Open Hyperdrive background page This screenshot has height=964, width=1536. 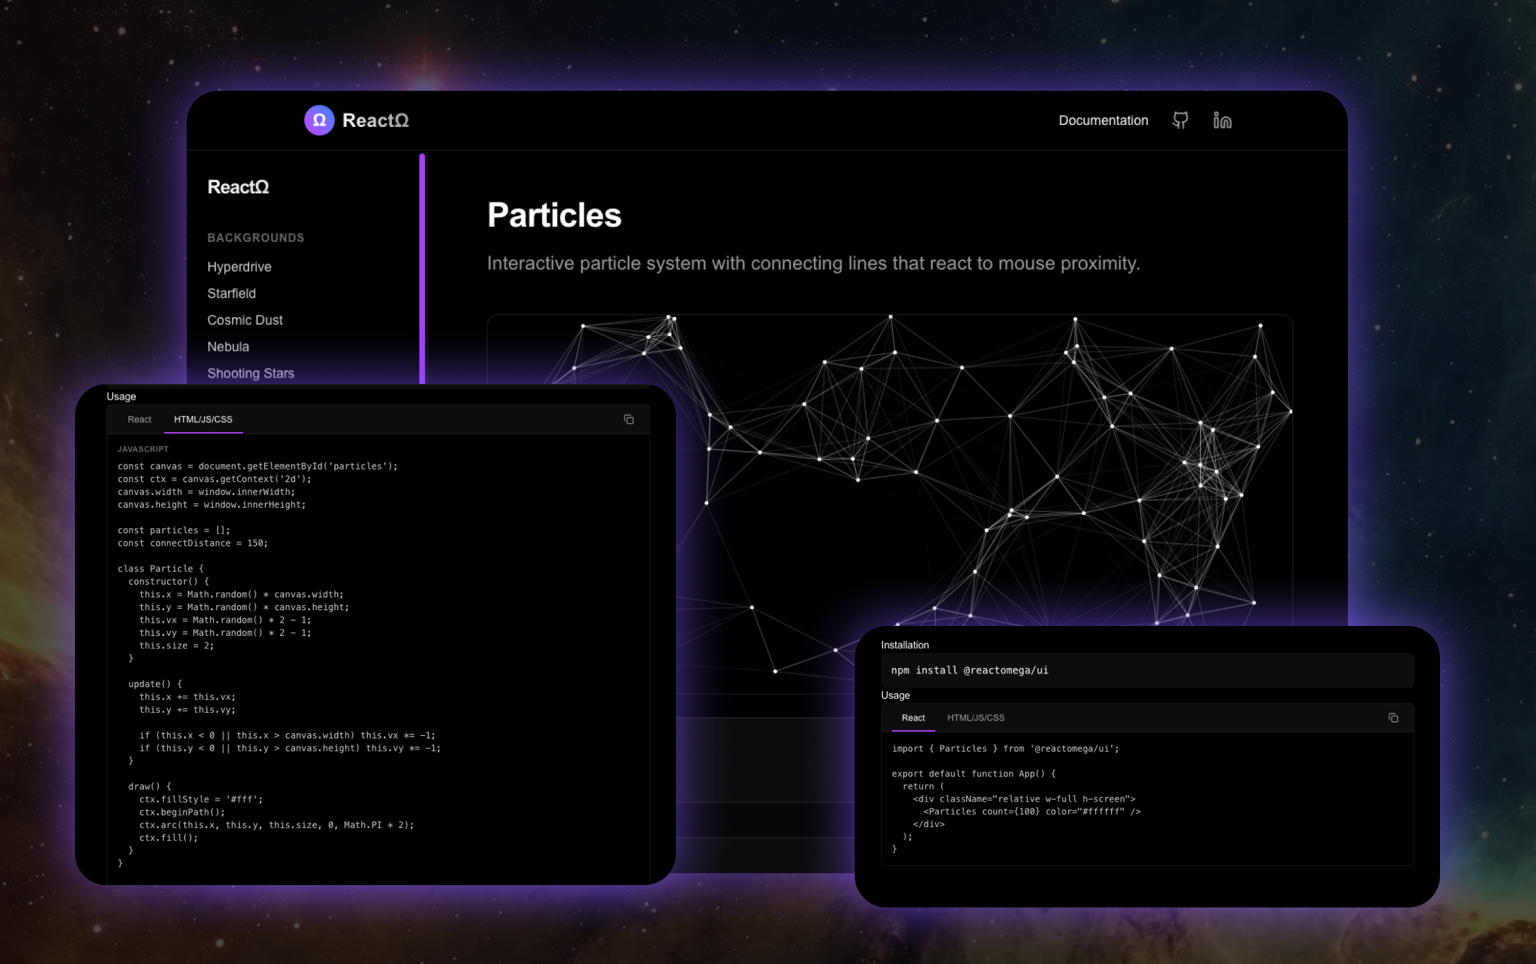point(239,267)
